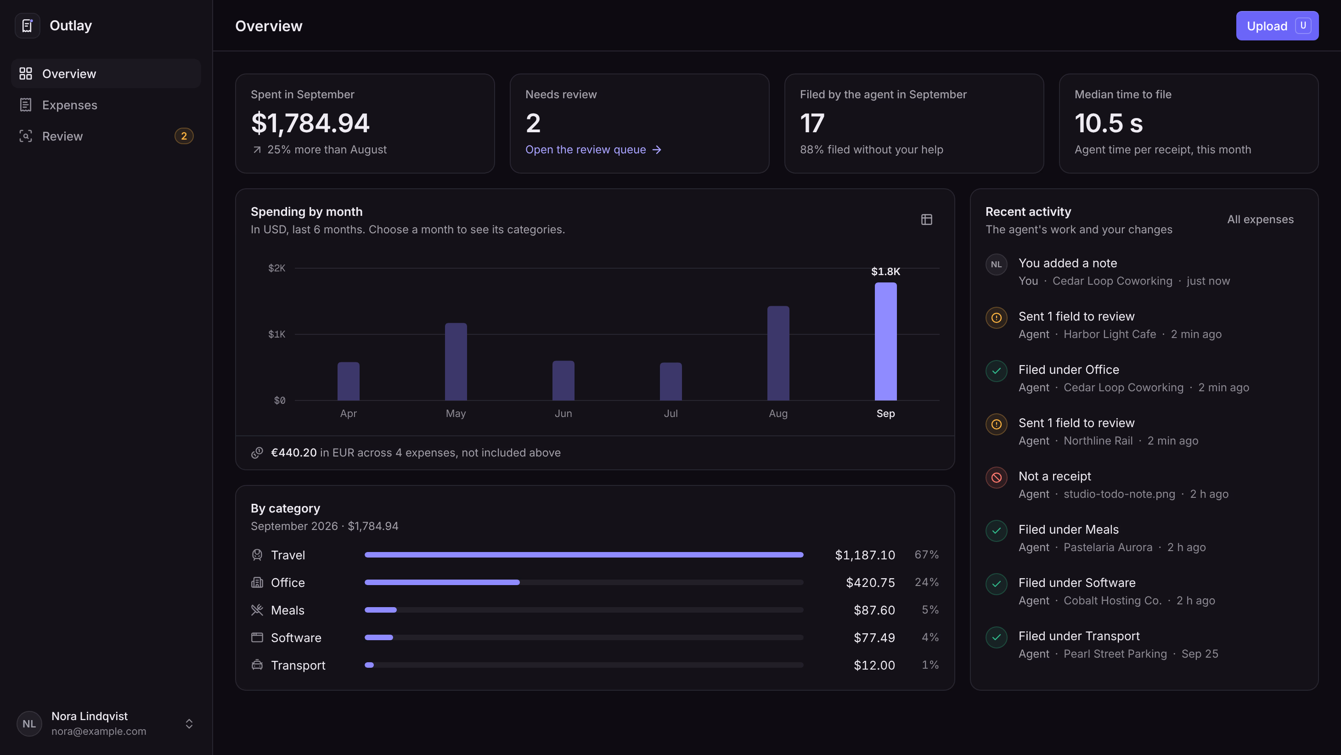Click the upward trend arrow beside 25% more
This screenshot has height=755, width=1341.
(x=257, y=150)
